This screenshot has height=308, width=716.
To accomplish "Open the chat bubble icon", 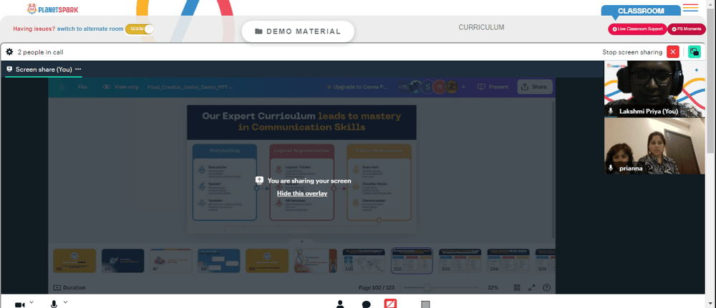I will [x=366, y=304].
